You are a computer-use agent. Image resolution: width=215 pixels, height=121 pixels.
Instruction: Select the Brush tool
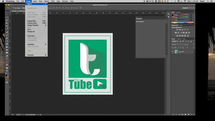[7, 35]
